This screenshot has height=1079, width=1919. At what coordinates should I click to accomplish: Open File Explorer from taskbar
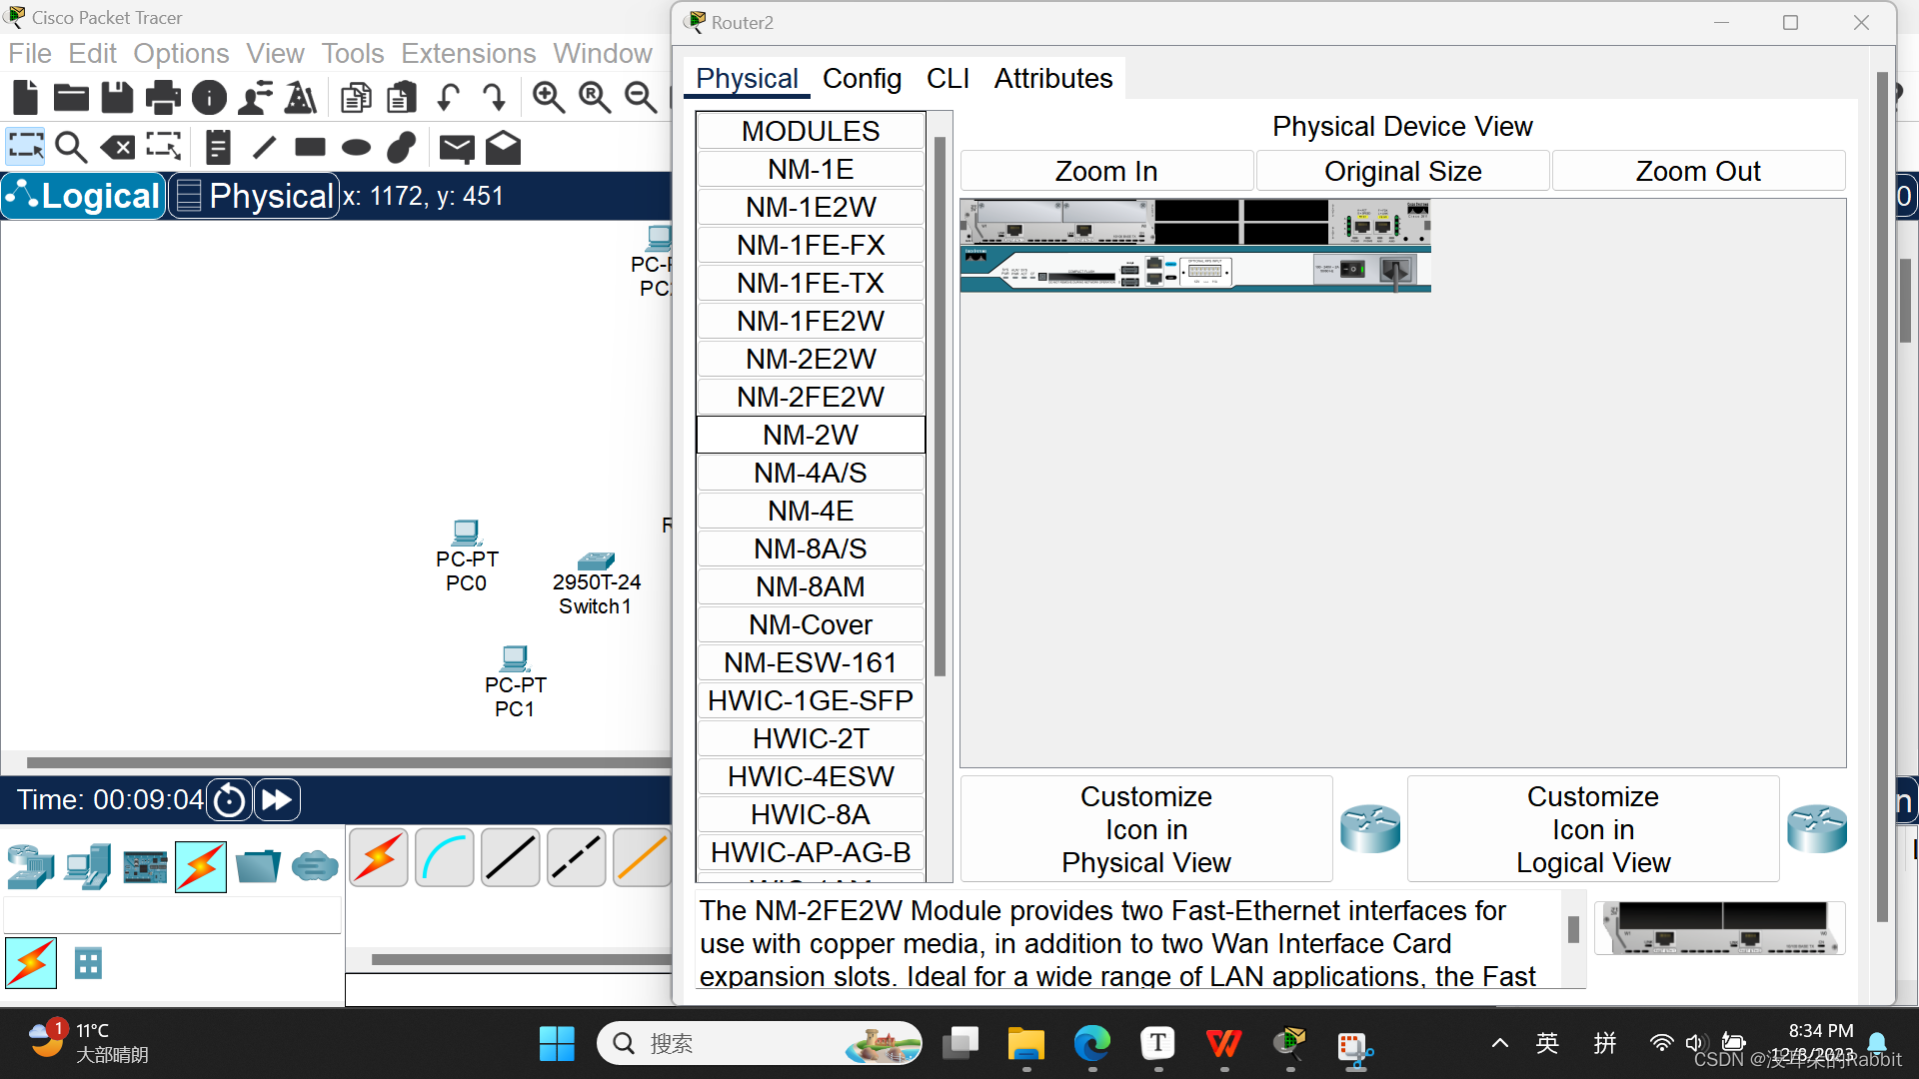click(1025, 1044)
